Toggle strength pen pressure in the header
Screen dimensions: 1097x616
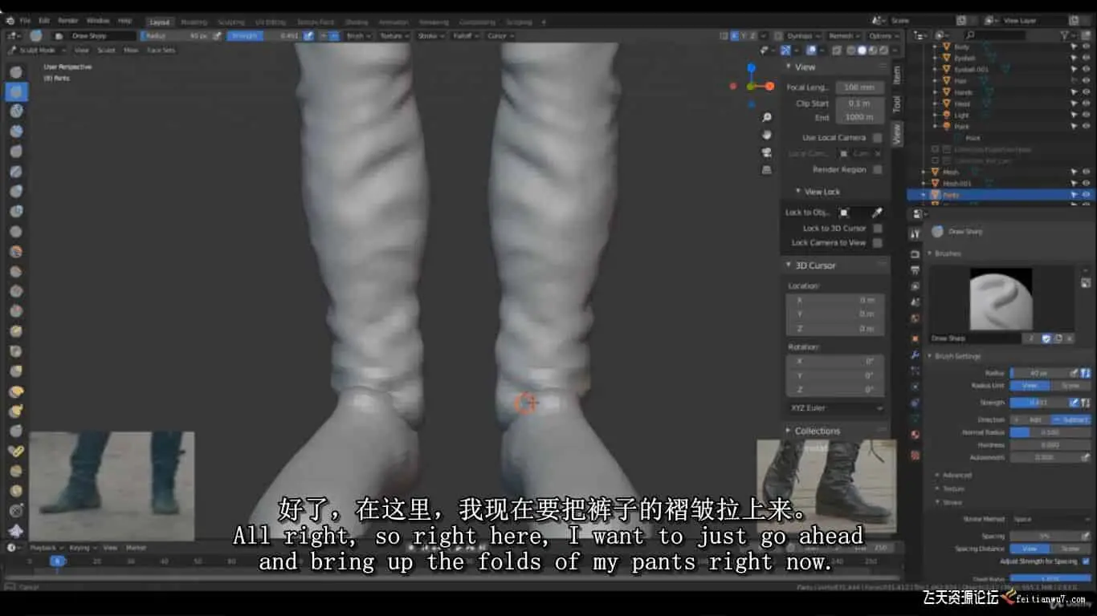(x=308, y=36)
